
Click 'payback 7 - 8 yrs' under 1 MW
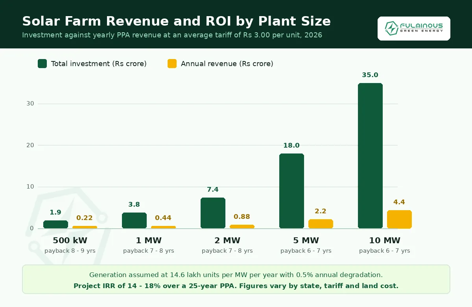149,251
